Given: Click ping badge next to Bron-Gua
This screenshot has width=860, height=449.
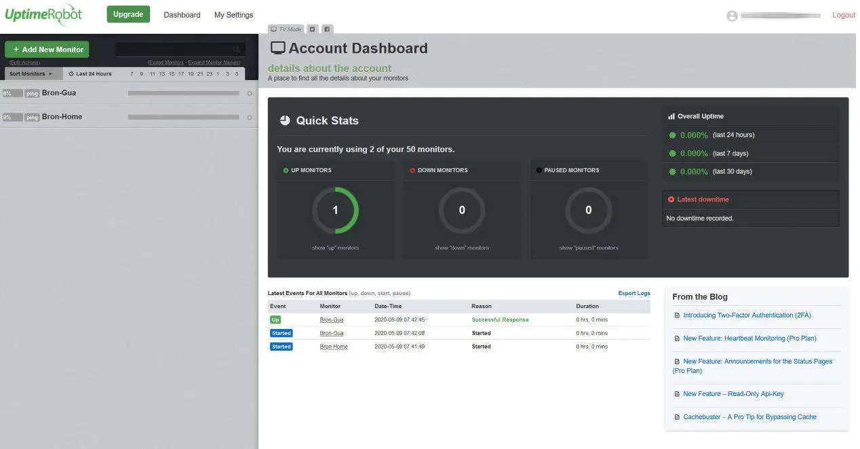Looking at the screenshot, I should pyautogui.click(x=32, y=94).
